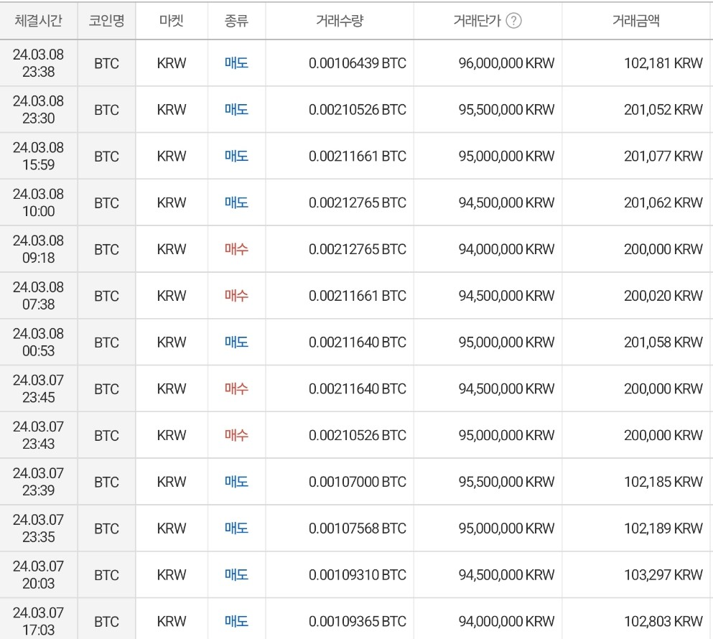The height and width of the screenshot is (639, 713).
Task: Click quantity 0.00109365 BTC
Action: 358,621
